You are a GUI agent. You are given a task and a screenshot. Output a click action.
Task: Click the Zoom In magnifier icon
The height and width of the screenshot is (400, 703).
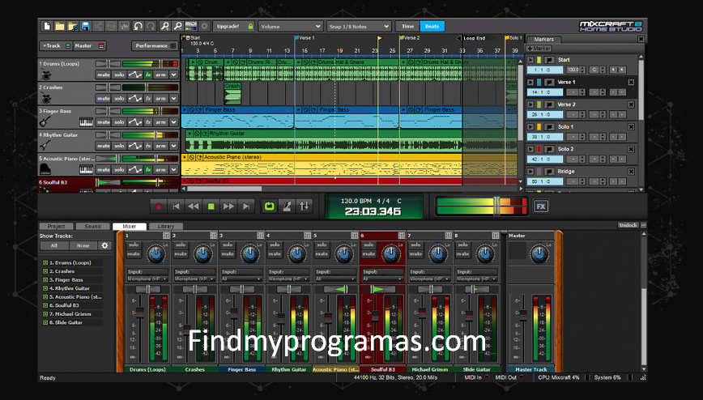165,27
